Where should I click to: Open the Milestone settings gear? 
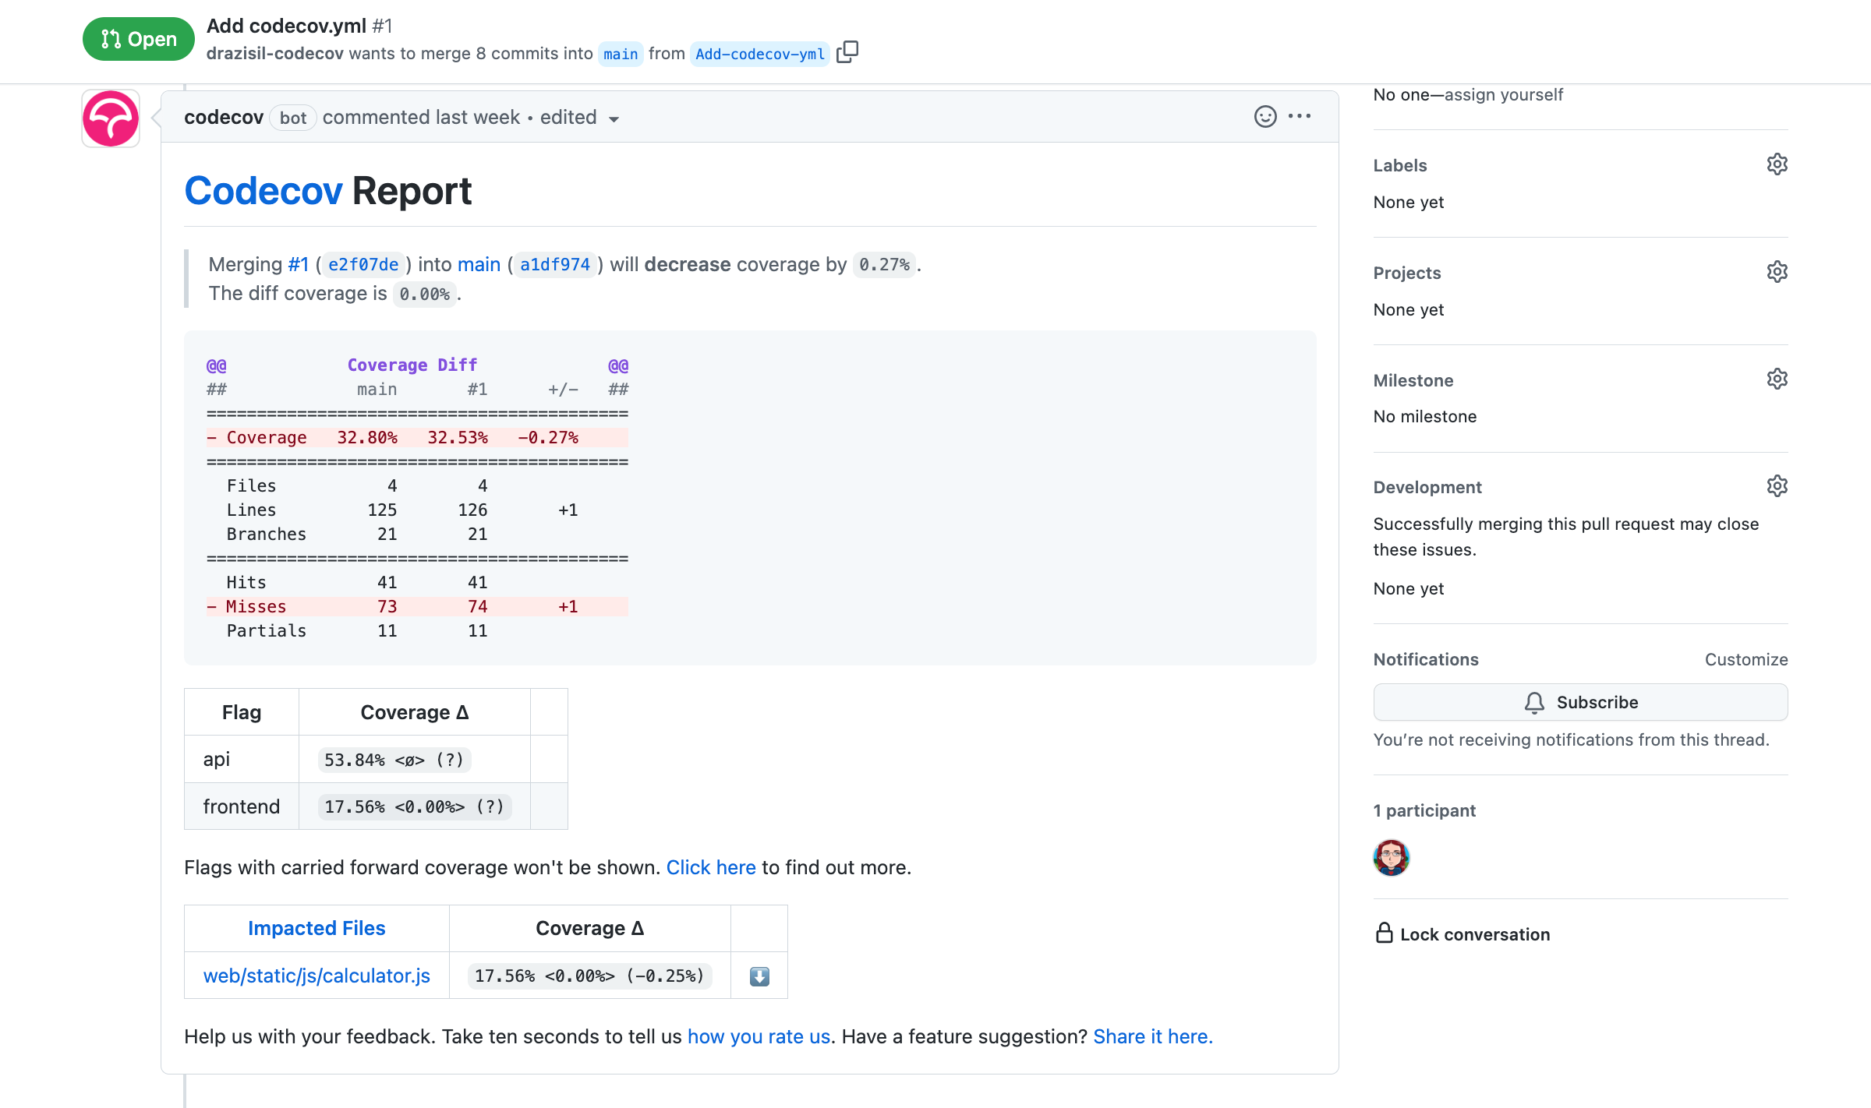coord(1777,379)
